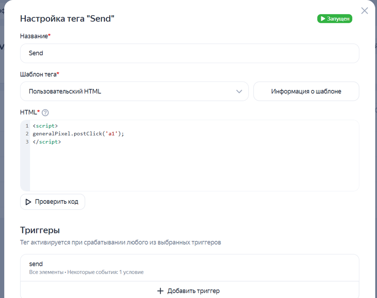
Task: Open "Информация о шаблоне"
Action: point(306,91)
